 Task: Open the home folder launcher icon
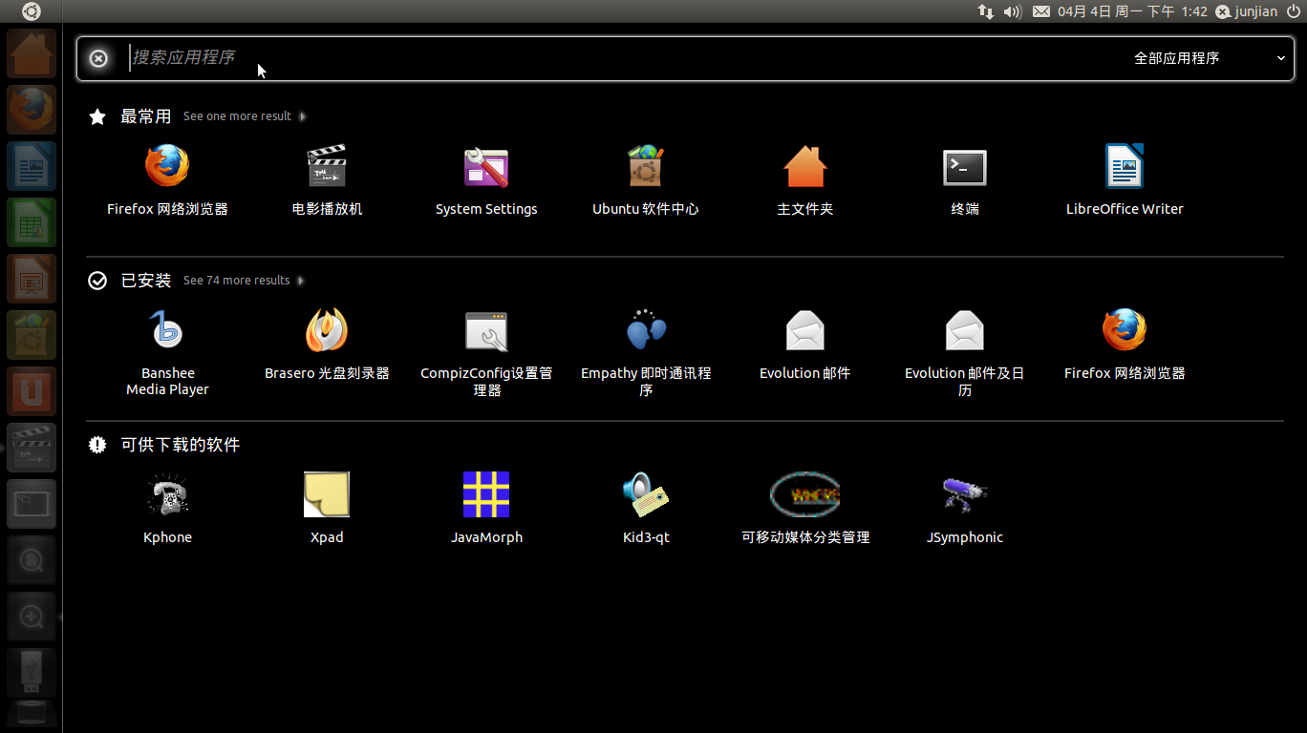point(32,53)
